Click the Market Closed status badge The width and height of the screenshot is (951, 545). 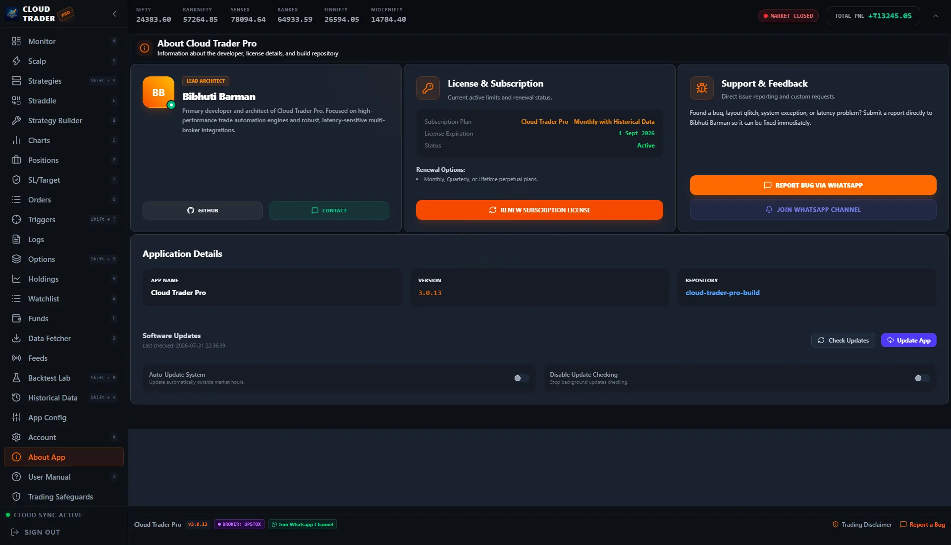[788, 16]
